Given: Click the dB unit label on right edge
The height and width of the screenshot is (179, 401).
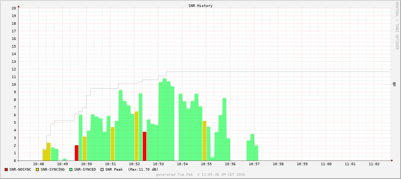Looking at the screenshot, I should click(394, 84).
